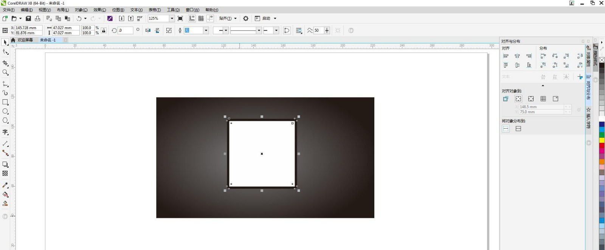The height and width of the screenshot is (250, 605).
Task: Select the Rectangle tool in toolbox
Action: [5, 102]
